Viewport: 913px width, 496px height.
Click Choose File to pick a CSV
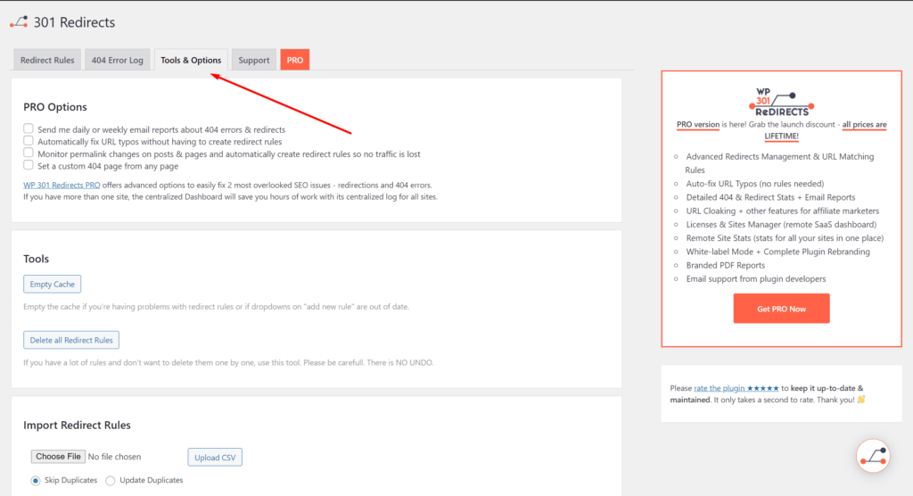point(58,457)
